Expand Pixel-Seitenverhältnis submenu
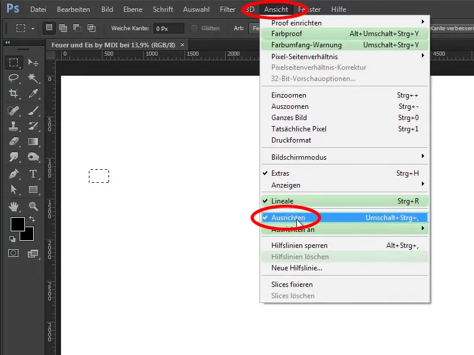Screen dimensions: 474x355 [x=345, y=56]
